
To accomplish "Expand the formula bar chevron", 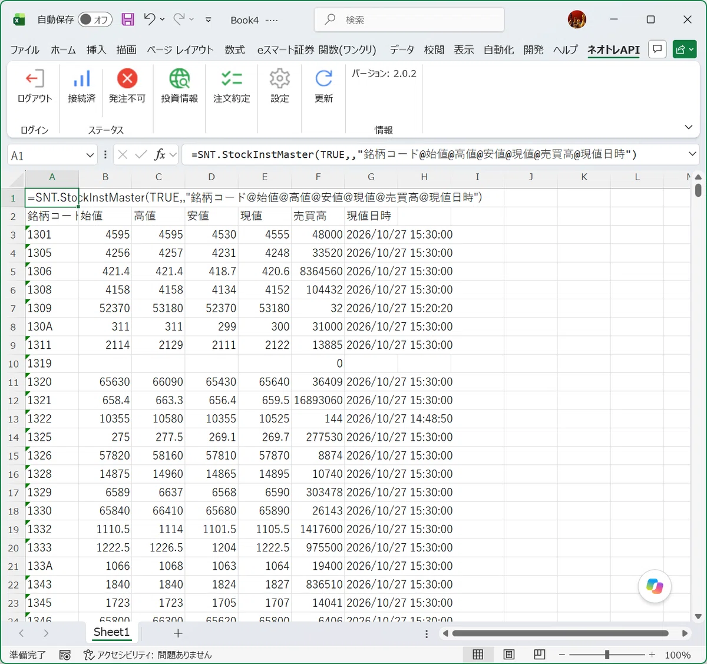I will pos(692,154).
